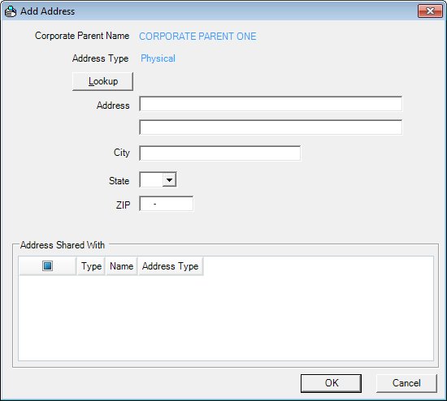Image resolution: width=447 pixels, height=401 pixels.
Task: Click the Address Shared With group label
Action: coord(63,245)
